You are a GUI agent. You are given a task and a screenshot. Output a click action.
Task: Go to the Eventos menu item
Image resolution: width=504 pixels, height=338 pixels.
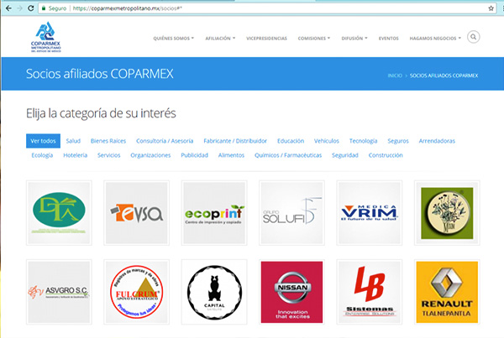pos(388,39)
